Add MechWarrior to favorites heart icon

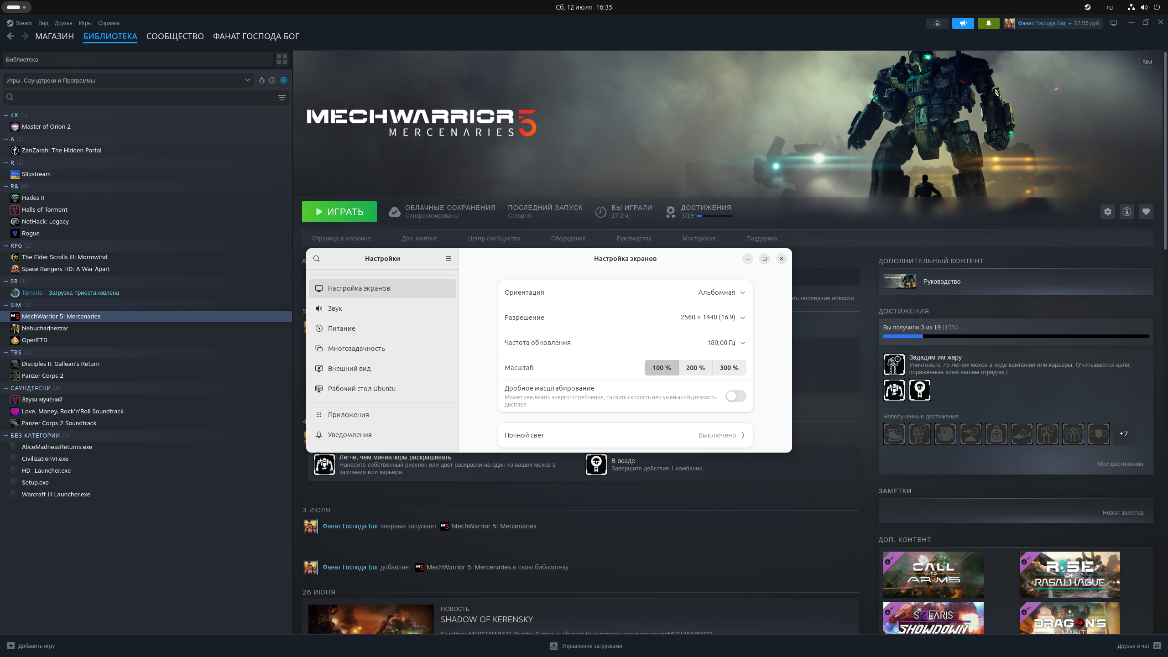coord(1146,212)
